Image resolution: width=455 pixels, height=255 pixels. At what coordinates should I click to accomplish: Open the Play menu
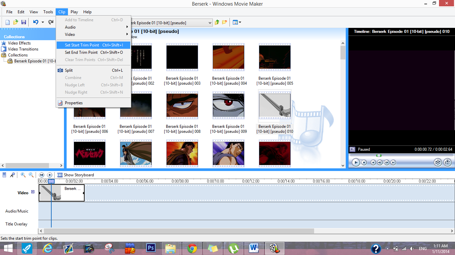tap(74, 12)
